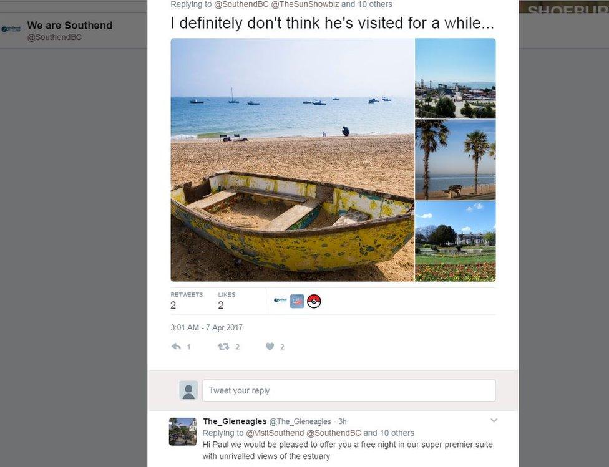This screenshot has height=467, width=609.
Task: Click the default profile silhouette beside the reply box
Action: [188, 390]
